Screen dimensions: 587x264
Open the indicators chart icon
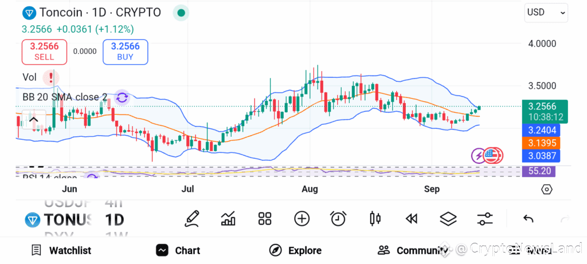pyautogui.click(x=228, y=219)
